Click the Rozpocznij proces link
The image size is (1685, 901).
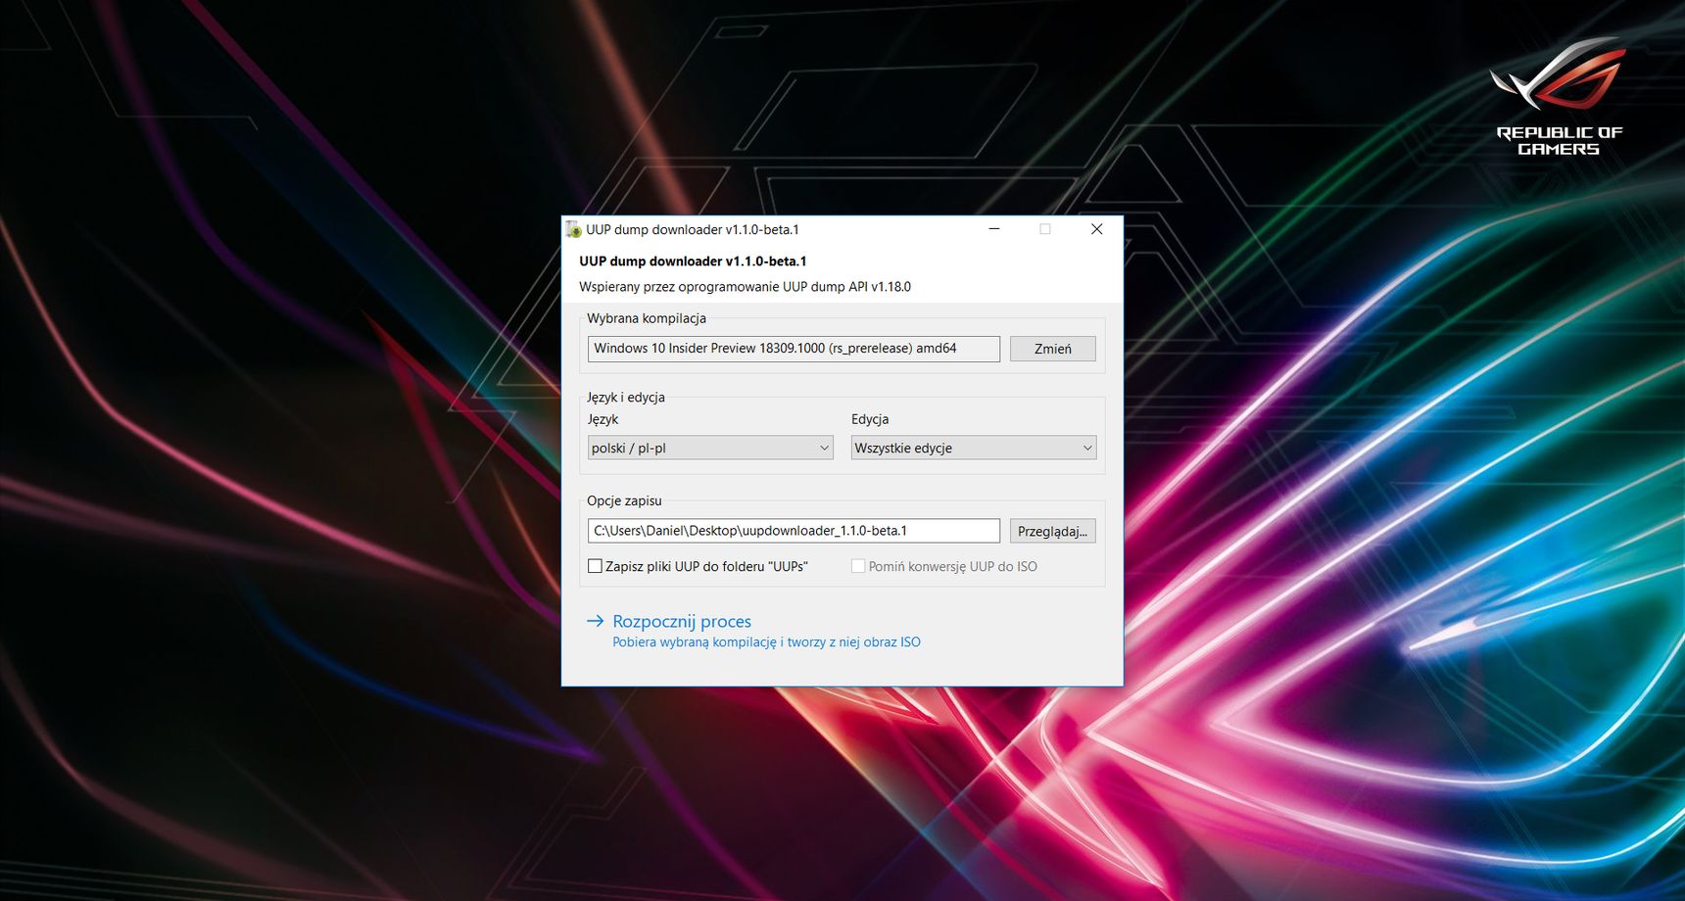tap(682, 621)
